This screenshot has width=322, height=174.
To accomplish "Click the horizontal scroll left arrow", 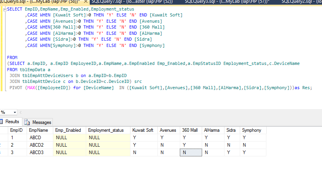I will 20,112.
